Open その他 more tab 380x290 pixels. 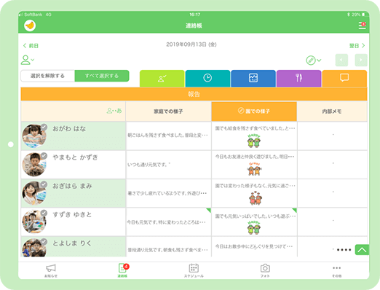pyautogui.click(x=336, y=271)
